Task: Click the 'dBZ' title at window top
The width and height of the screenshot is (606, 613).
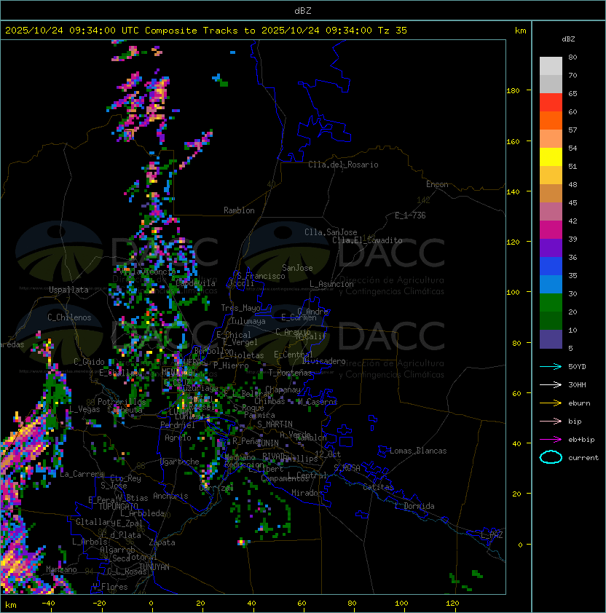Action: [x=303, y=10]
